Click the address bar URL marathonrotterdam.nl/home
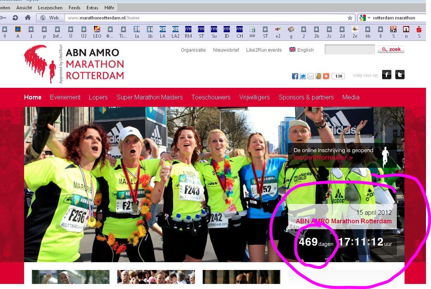Image resolution: width=431 pixels, height=289 pixels. click(104, 18)
